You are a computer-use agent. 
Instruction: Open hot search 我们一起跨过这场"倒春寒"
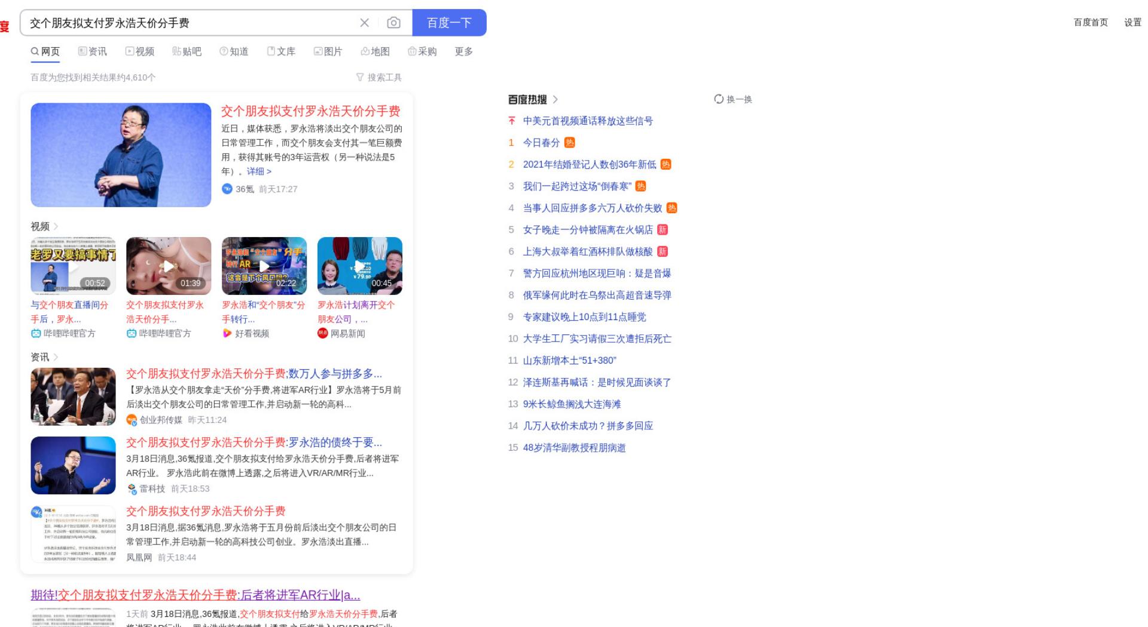click(x=577, y=186)
